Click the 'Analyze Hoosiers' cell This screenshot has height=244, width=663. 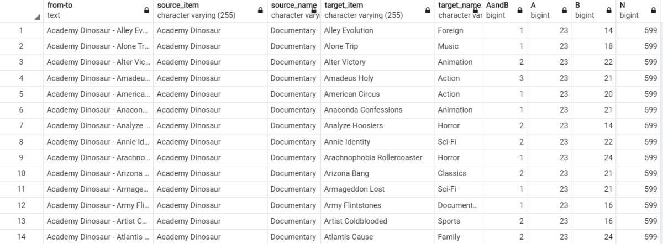pyautogui.click(x=377, y=126)
